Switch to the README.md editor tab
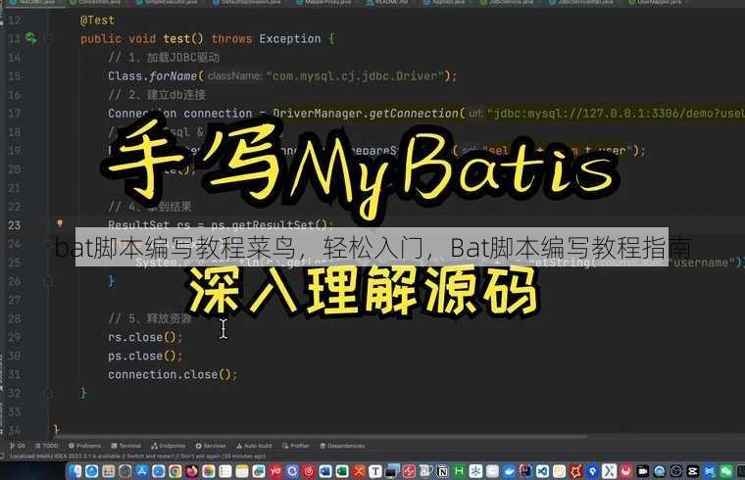 [388, 3]
